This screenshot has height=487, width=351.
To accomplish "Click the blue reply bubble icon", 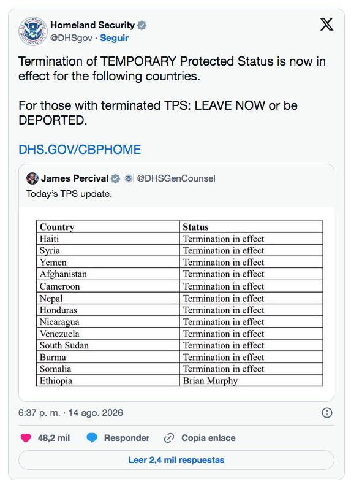I will click(x=92, y=438).
